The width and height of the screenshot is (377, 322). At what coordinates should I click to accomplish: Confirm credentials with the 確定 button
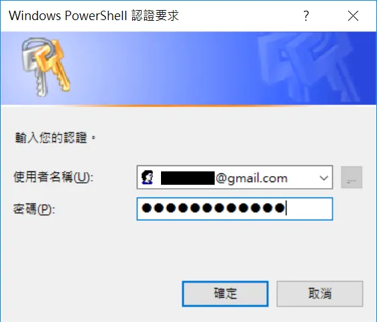pos(225,294)
